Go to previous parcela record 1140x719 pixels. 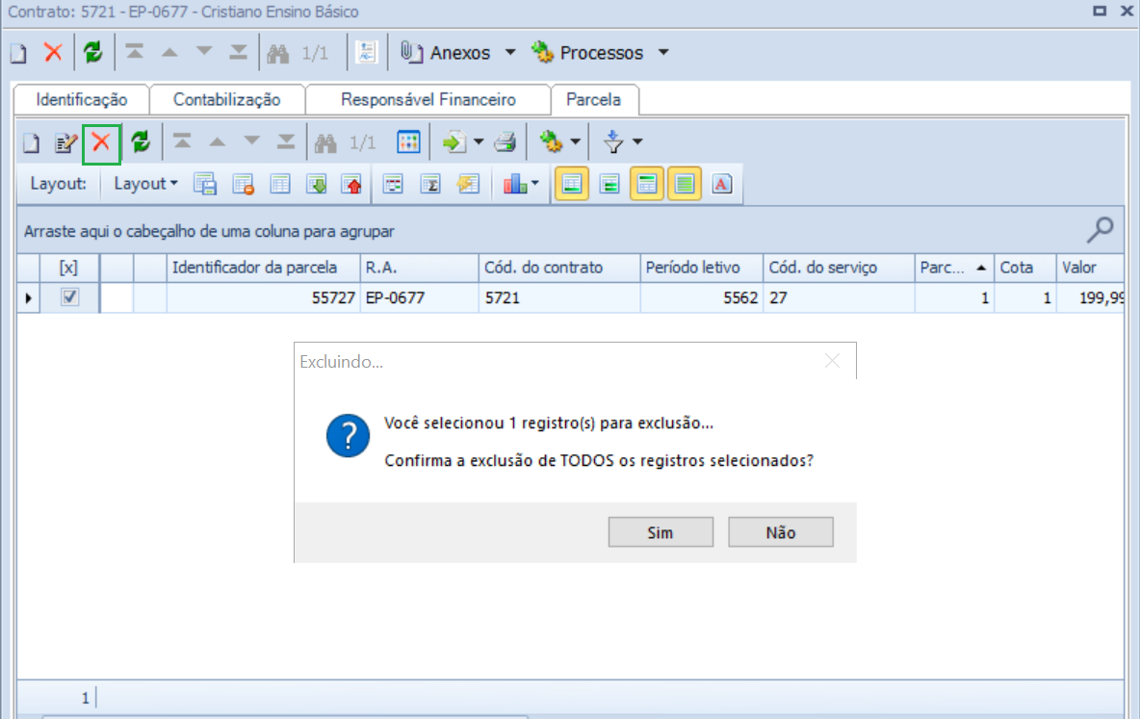[217, 141]
